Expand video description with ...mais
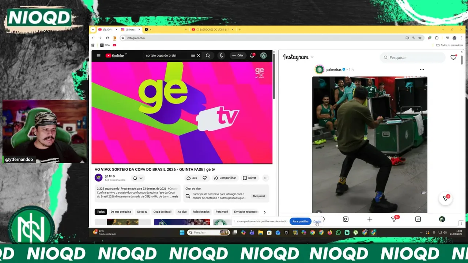 tap(174, 197)
